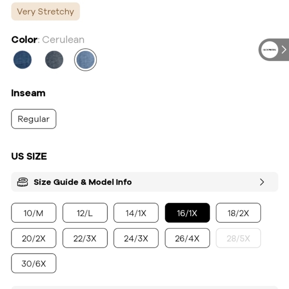Screen dimensions: 289x289
Task: Open Size Guide & Model Info
Action: coord(145,182)
